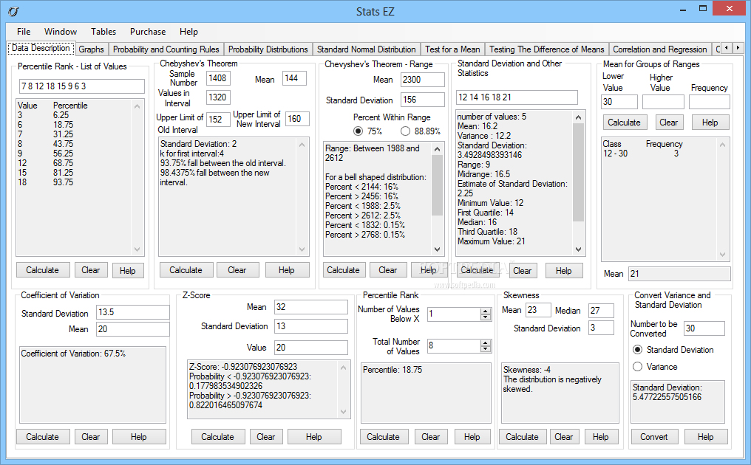The width and height of the screenshot is (751, 465).
Task: Calculate Percentile Rank list of values
Action: 43,270
